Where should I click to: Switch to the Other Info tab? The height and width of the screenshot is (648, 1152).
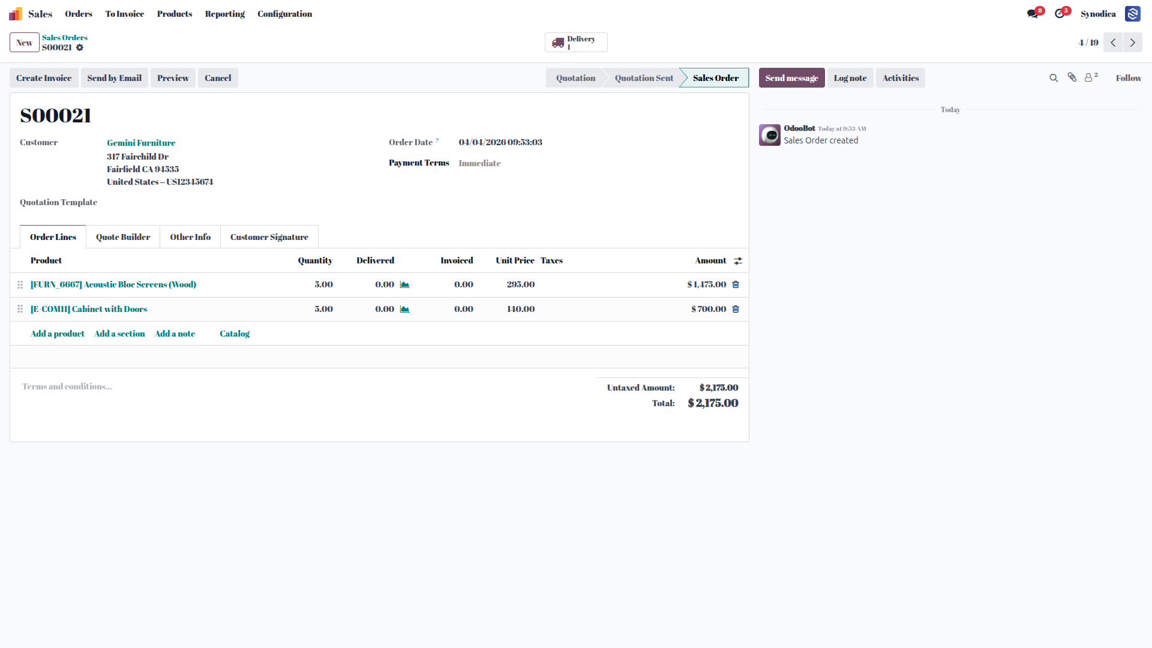[x=190, y=237]
